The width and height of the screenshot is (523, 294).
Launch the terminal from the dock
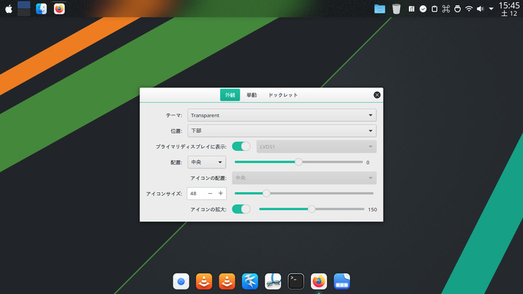[296, 282]
